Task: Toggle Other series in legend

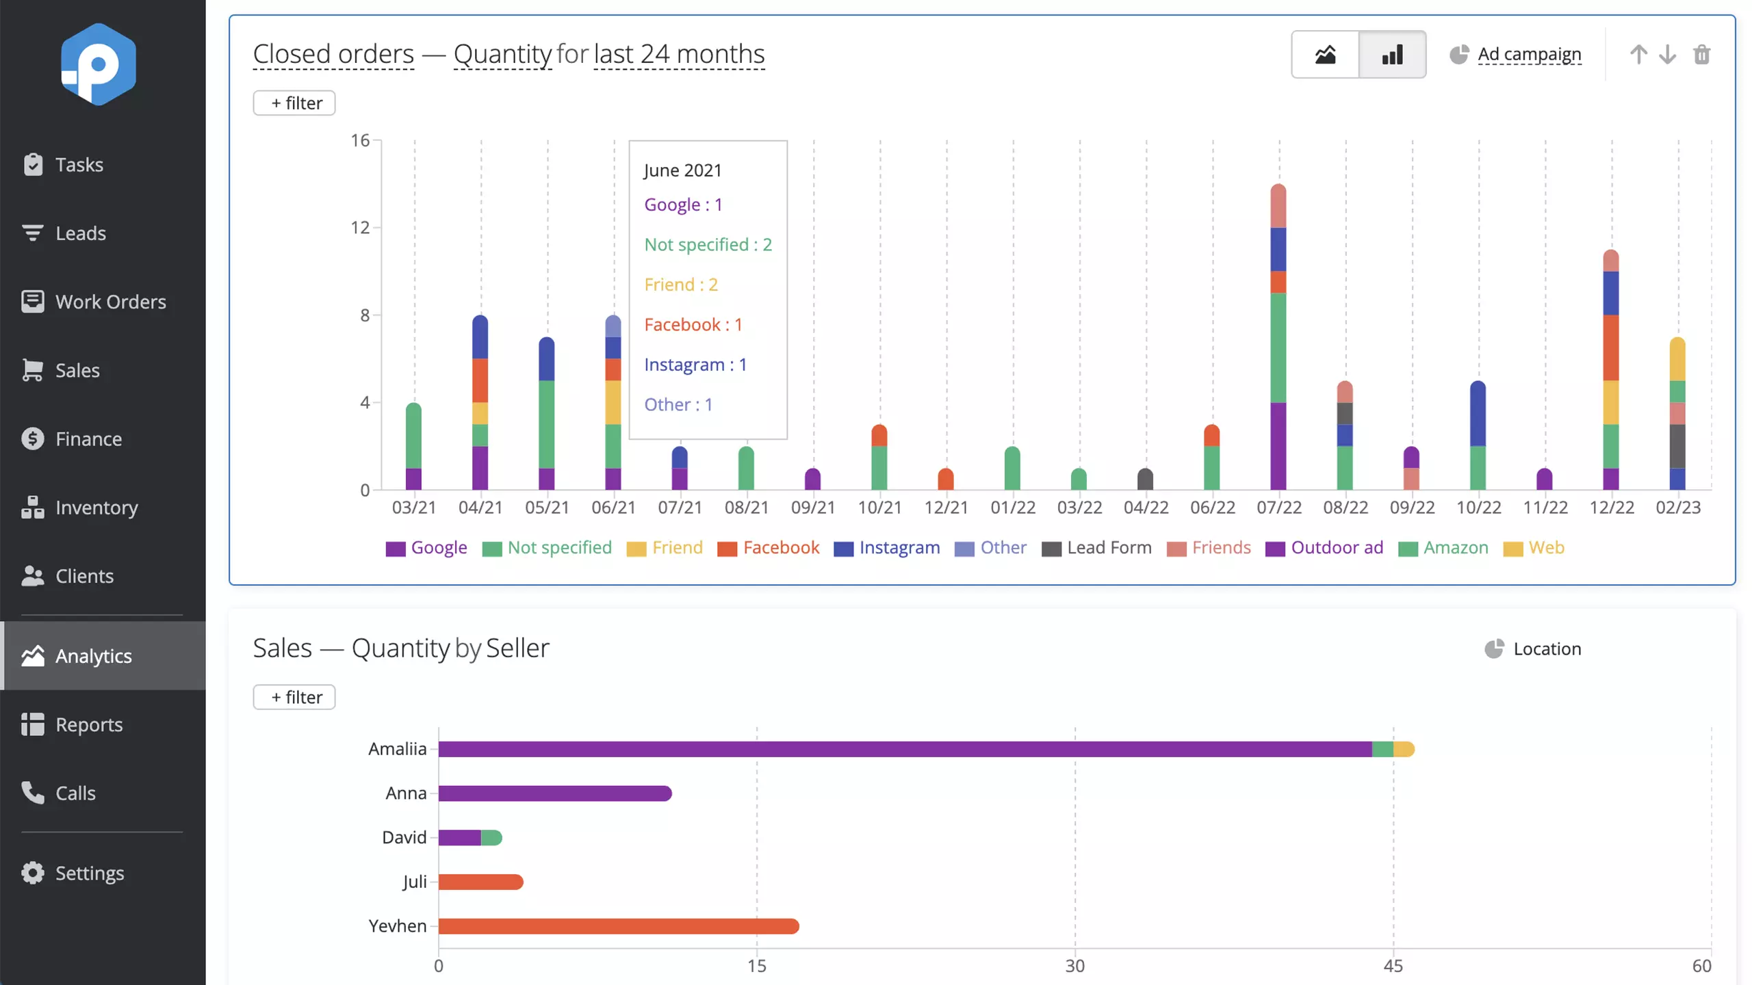Action: click(990, 547)
